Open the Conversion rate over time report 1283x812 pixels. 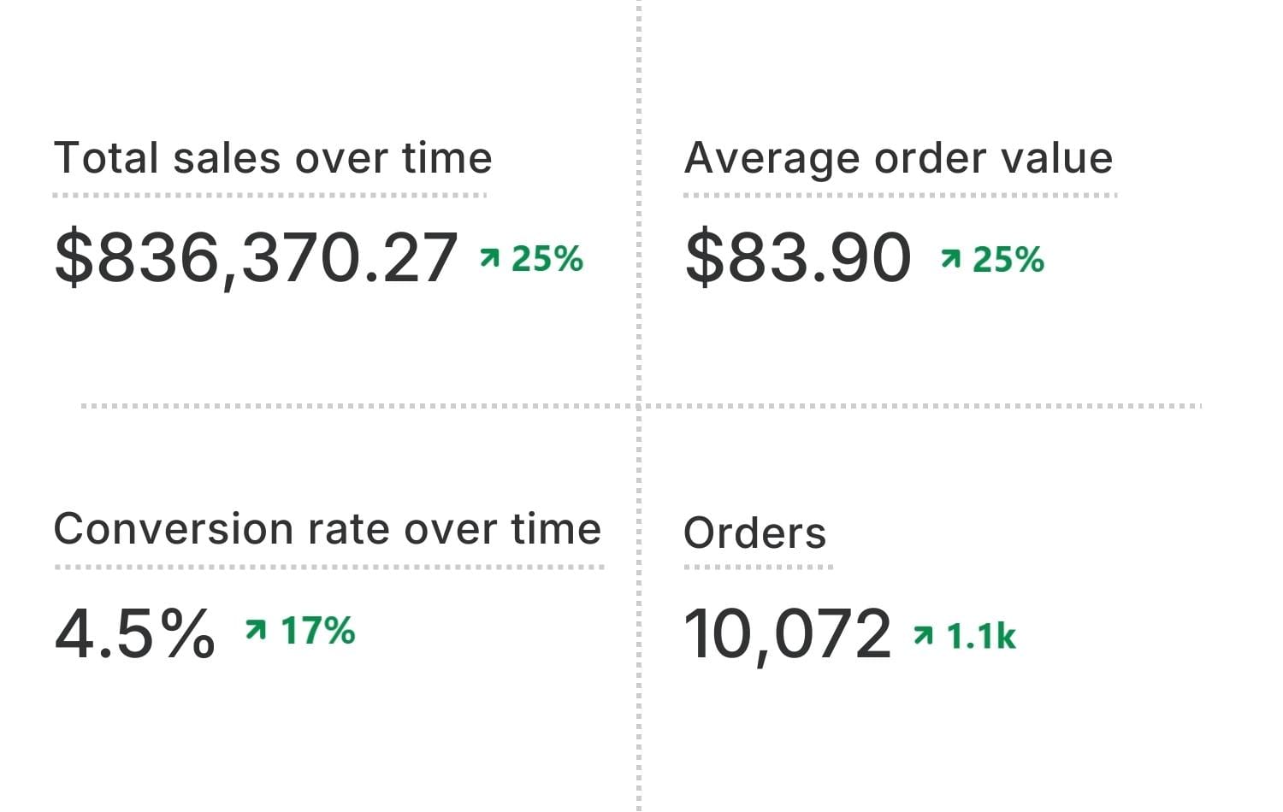328,529
